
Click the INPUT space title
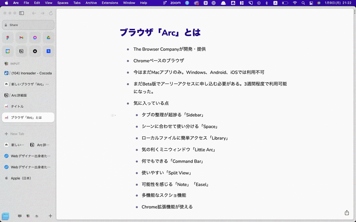point(15,63)
